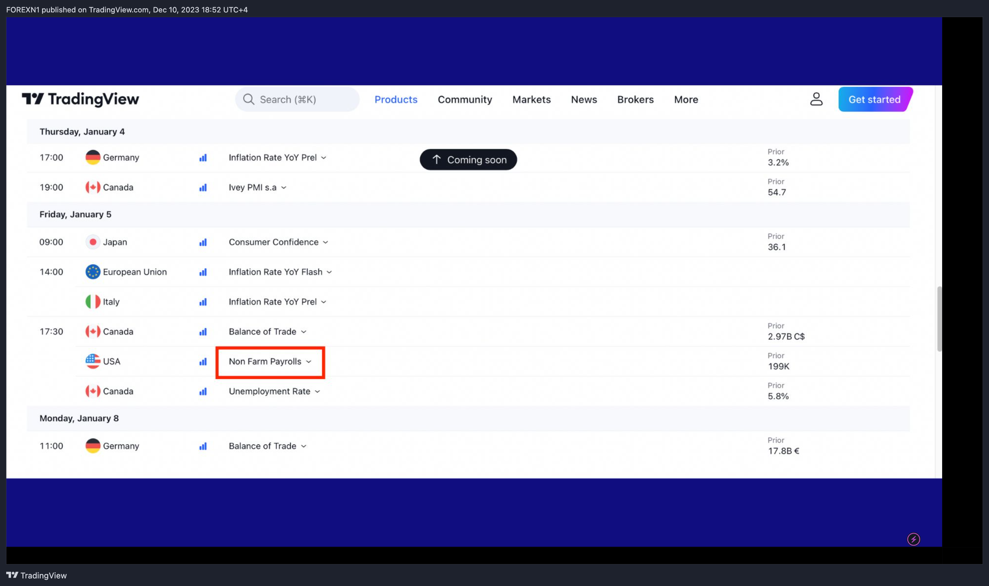Click the prior value 17.8B €
This screenshot has height=586, width=989.
pyautogui.click(x=783, y=451)
